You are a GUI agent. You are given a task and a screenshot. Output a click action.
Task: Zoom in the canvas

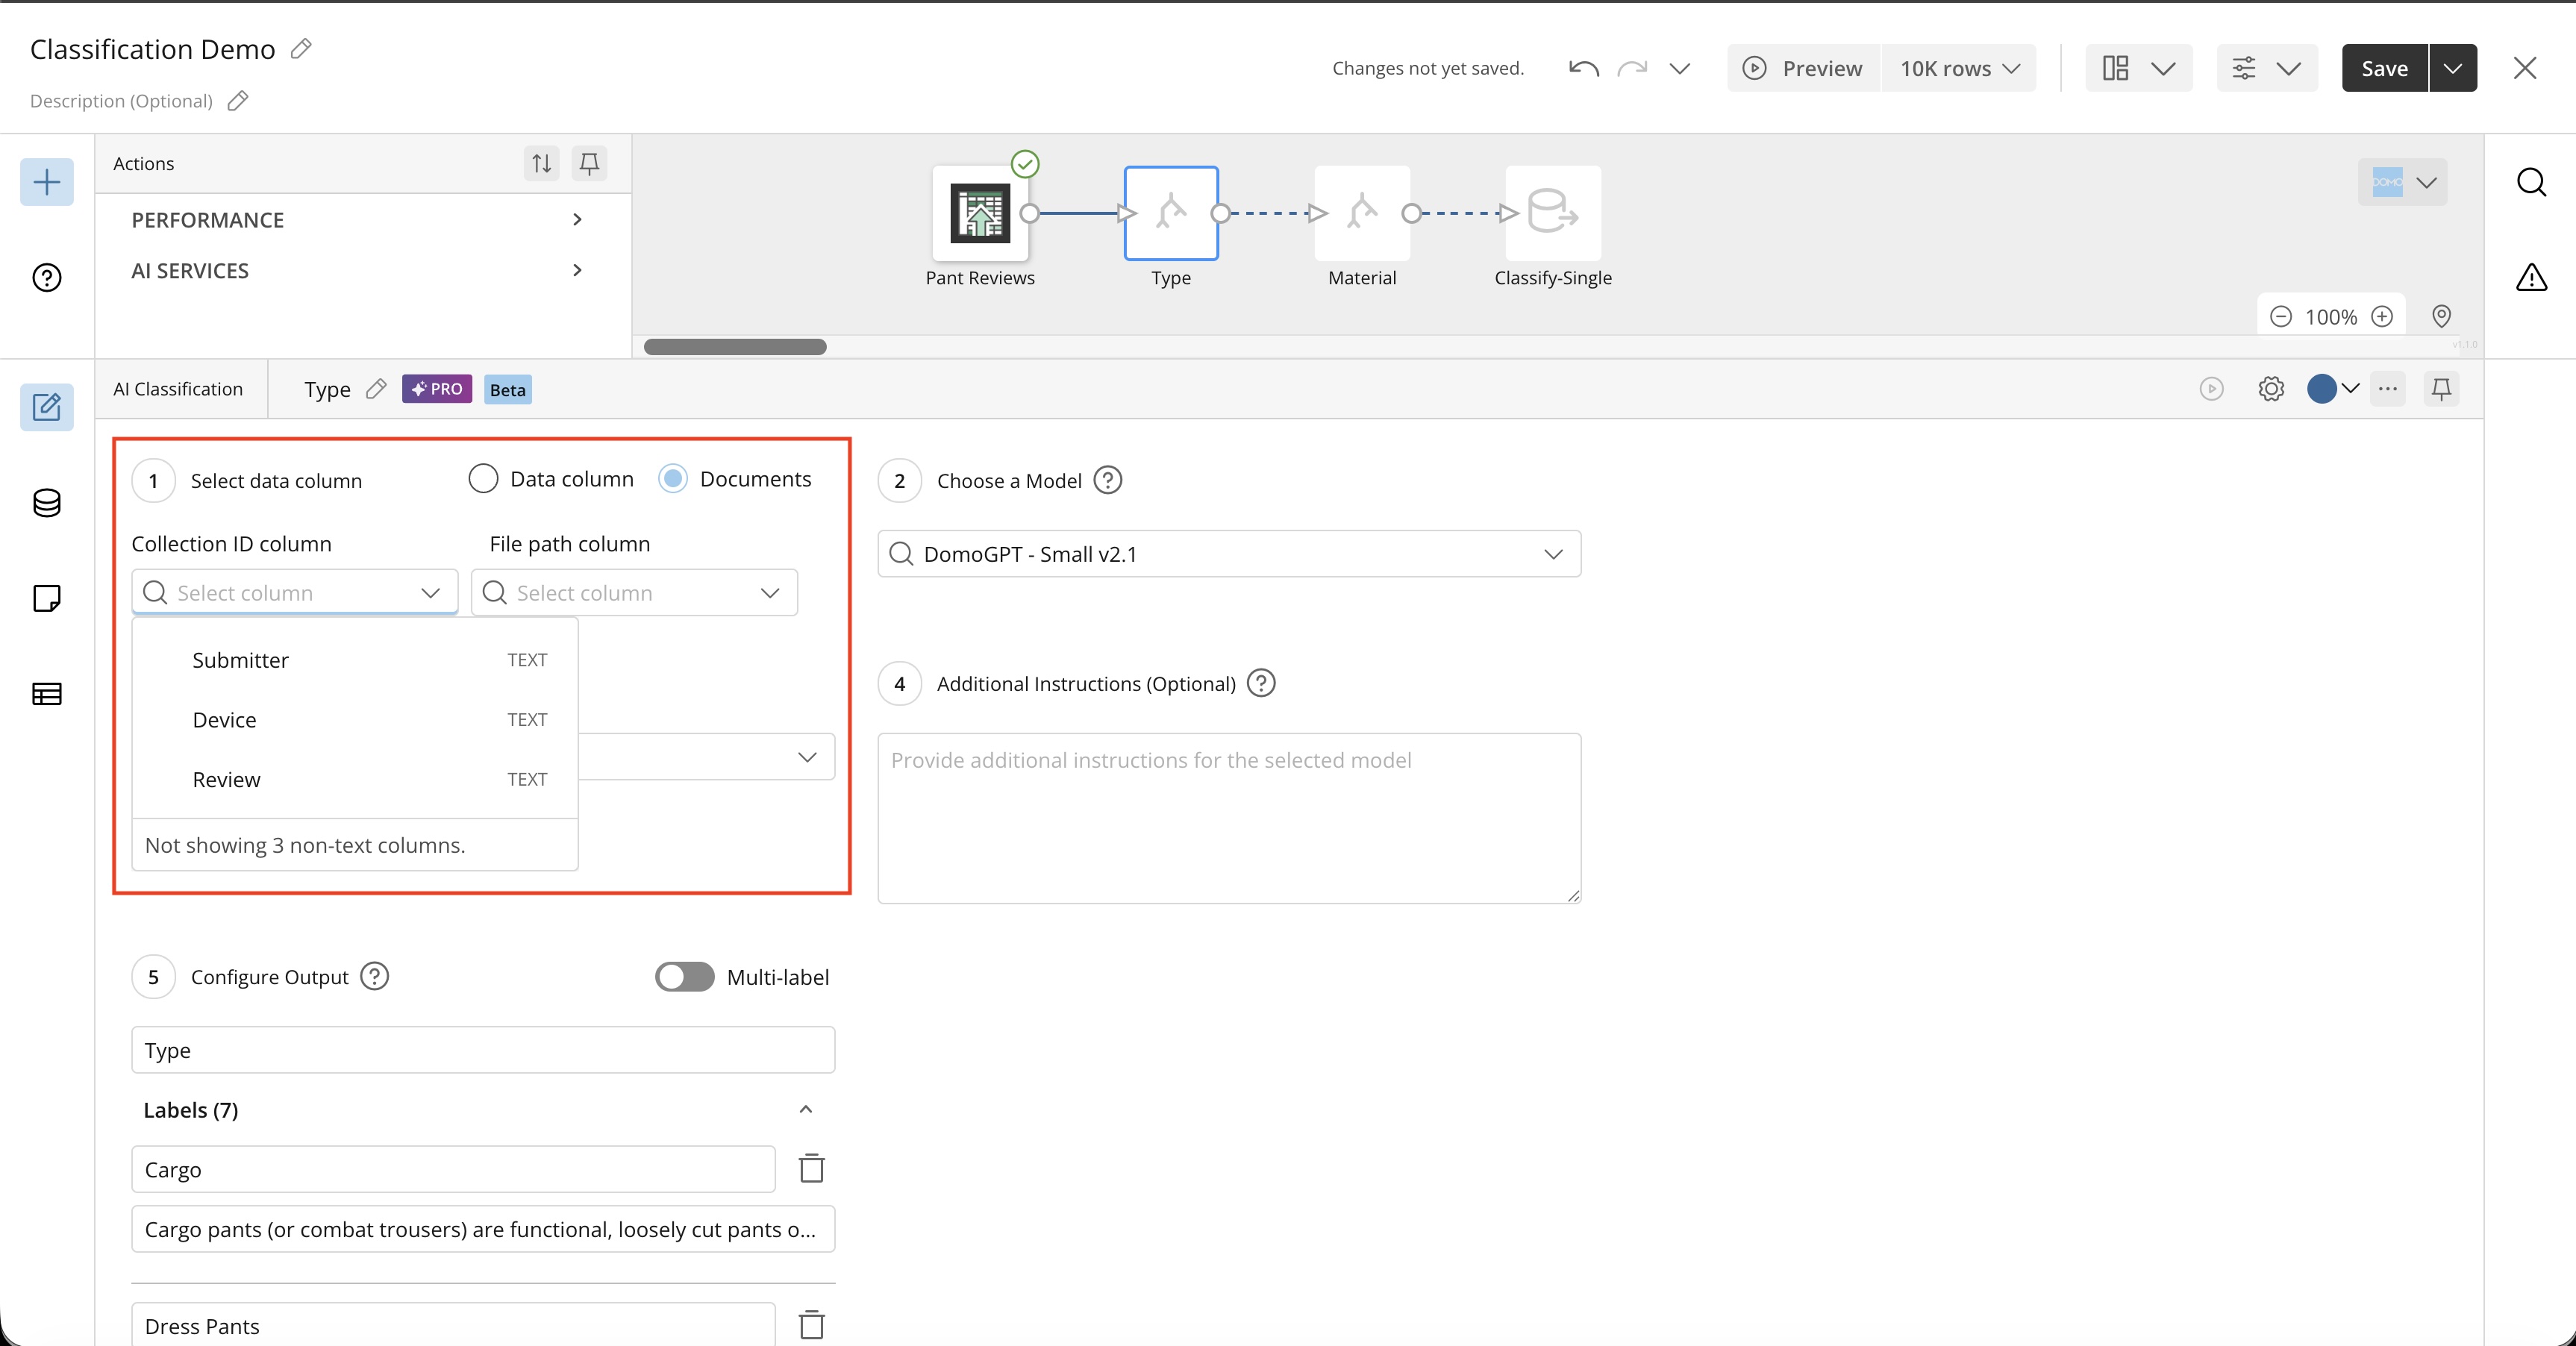click(2383, 317)
